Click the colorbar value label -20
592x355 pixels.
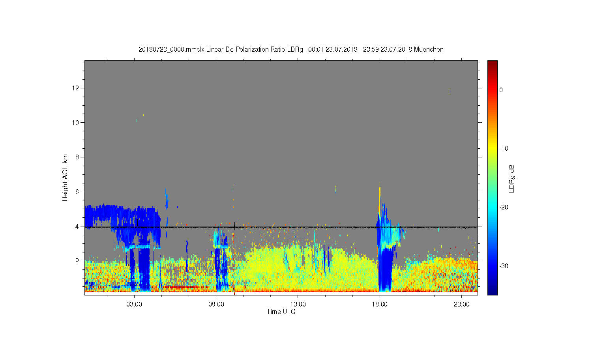tap(504, 207)
